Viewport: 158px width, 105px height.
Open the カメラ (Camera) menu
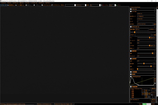coord(9,3)
